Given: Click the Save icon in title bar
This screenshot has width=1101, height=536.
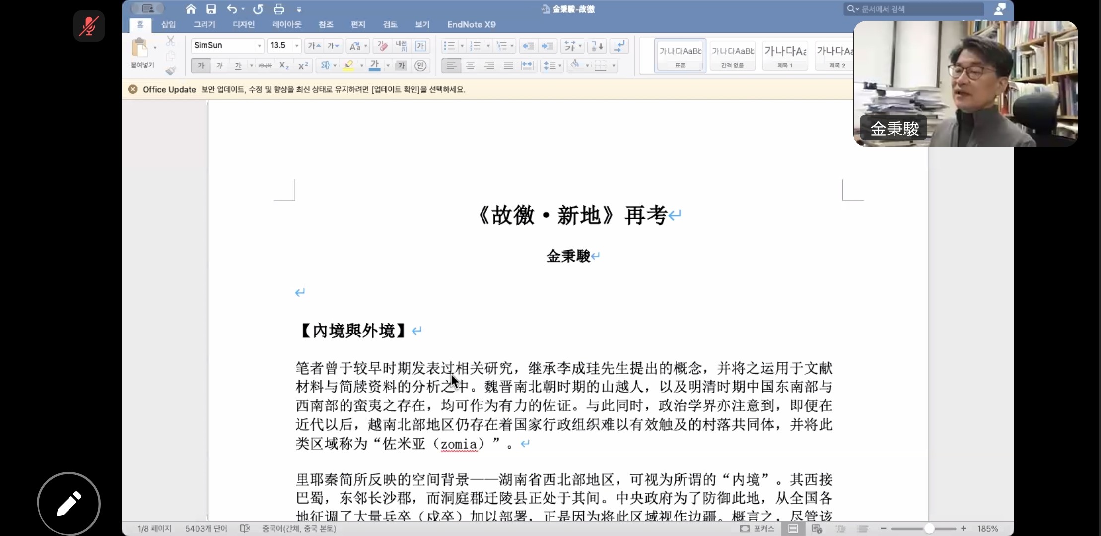Looking at the screenshot, I should pyautogui.click(x=211, y=9).
